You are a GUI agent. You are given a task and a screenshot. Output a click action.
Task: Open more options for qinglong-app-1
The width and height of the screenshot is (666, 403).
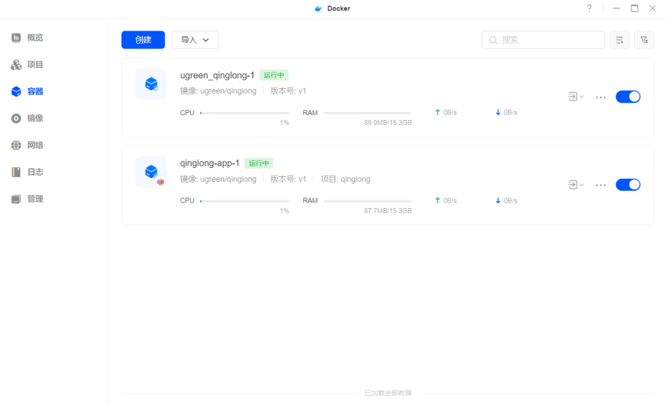click(601, 185)
